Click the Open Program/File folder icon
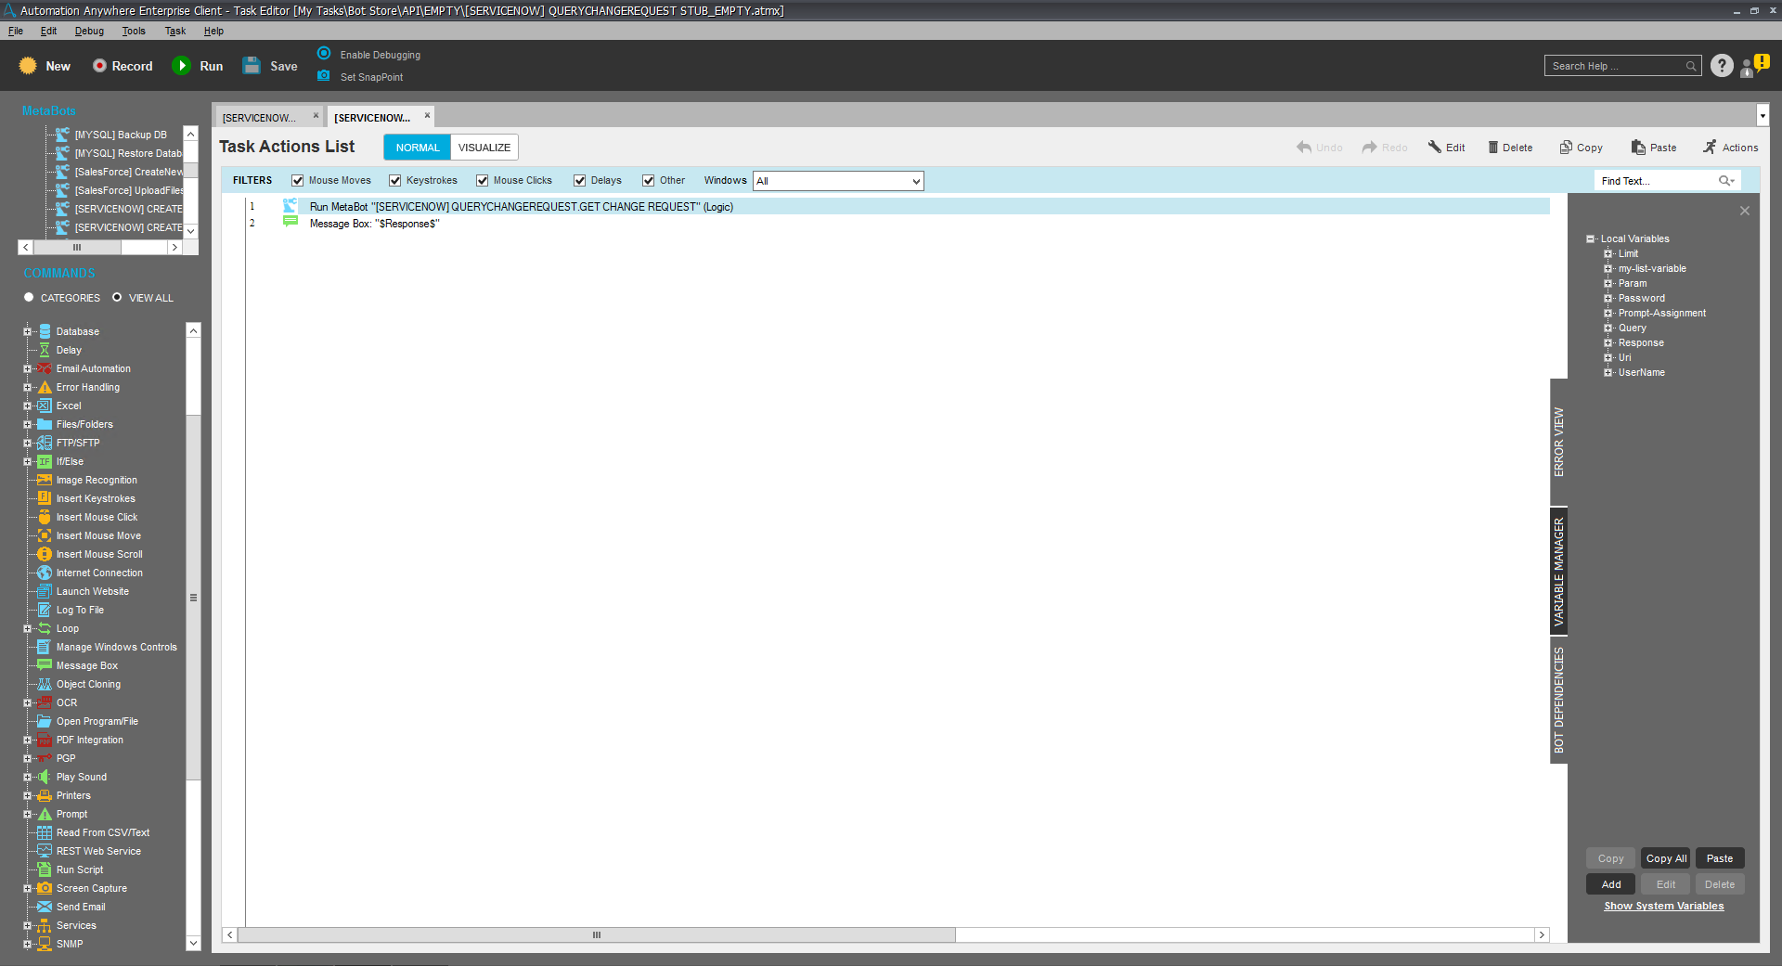Image resolution: width=1782 pixels, height=966 pixels. point(45,721)
